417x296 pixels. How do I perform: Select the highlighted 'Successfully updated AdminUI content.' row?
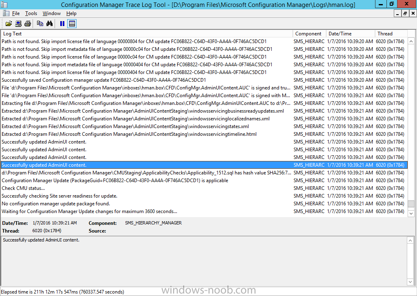tap(204, 165)
